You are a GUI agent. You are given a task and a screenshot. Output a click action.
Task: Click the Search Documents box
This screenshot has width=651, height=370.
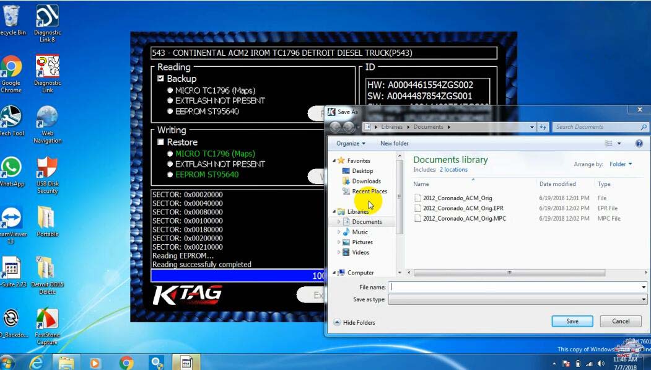click(600, 127)
